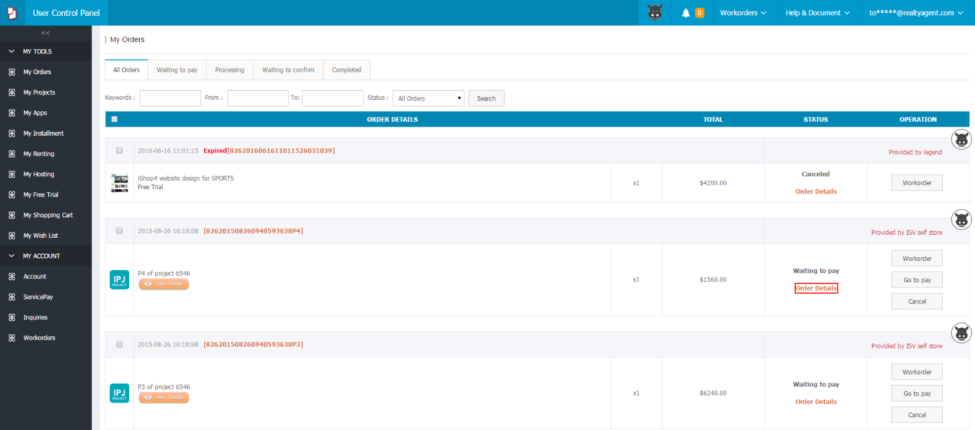Click the ServicePay sidebar icon

pyautogui.click(x=12, y=297)
